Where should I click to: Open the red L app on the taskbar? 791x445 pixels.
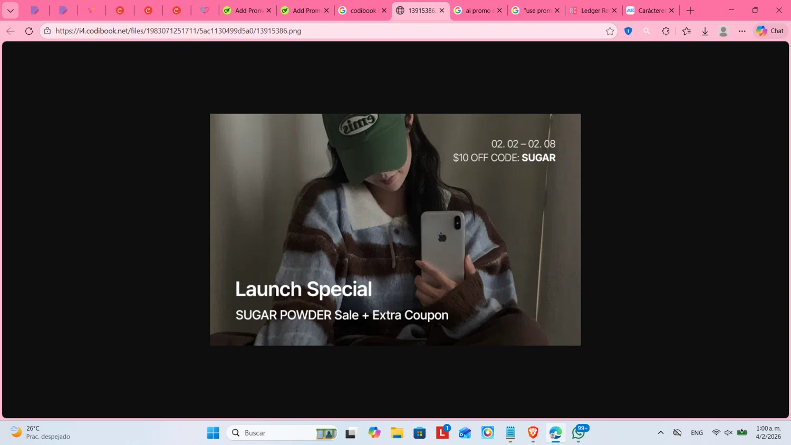click(x=442, y=432)
